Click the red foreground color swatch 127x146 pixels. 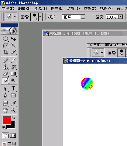7,121
